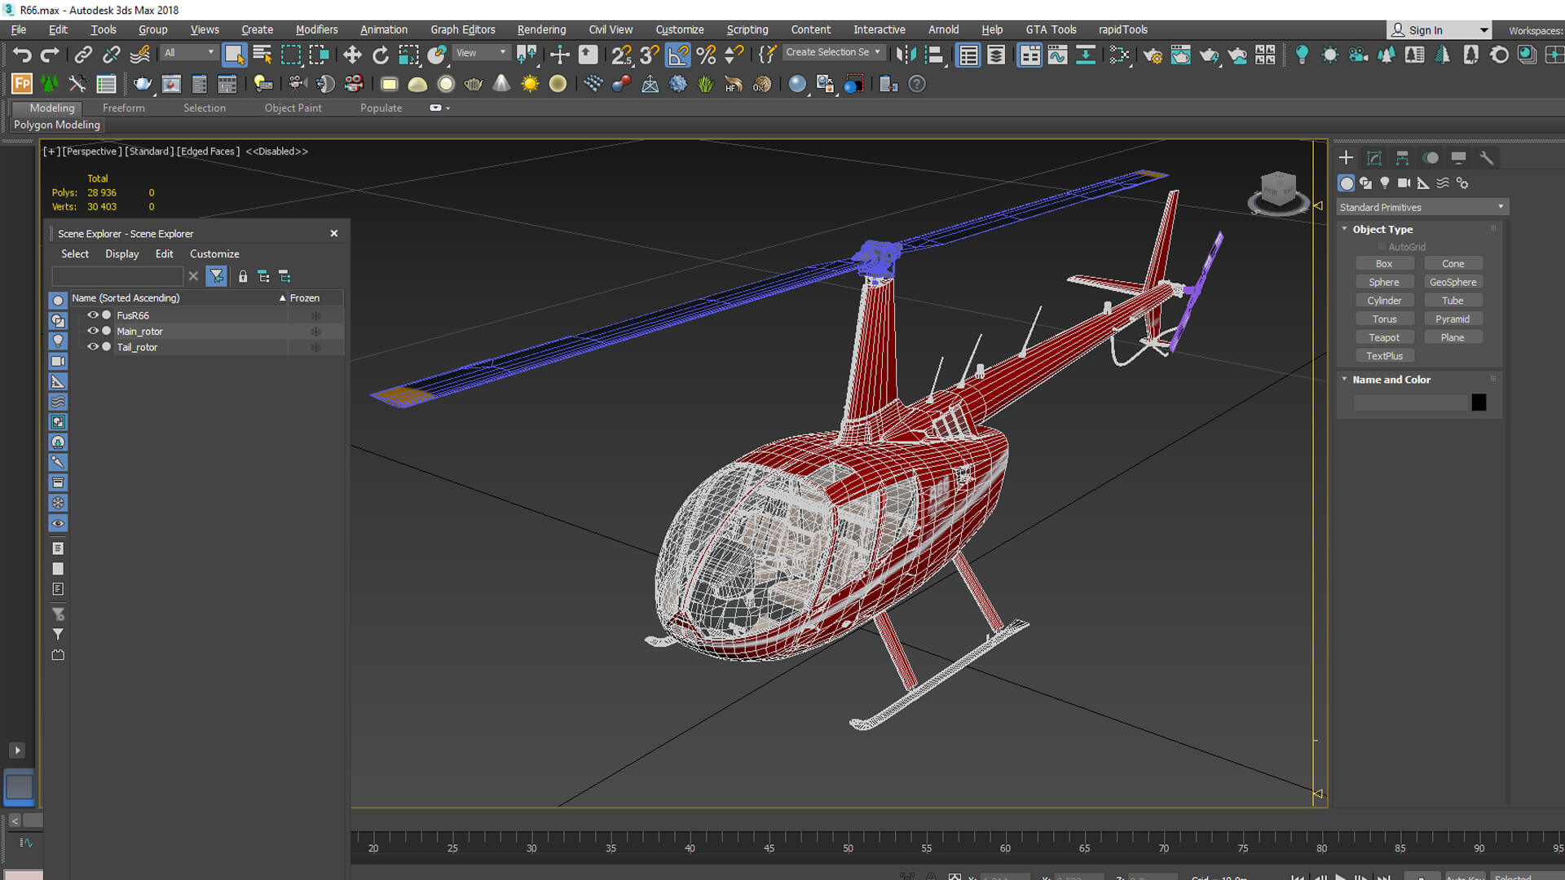Screen dimensions: 1565x880
Task: Select the Main_rotor row in Scene Explorer
Action: (208, 332)
